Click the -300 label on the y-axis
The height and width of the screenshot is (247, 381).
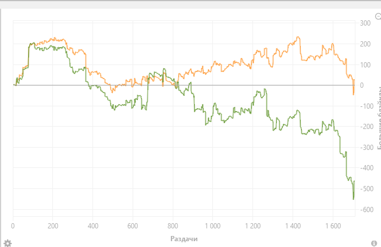[x=364, y=148]
